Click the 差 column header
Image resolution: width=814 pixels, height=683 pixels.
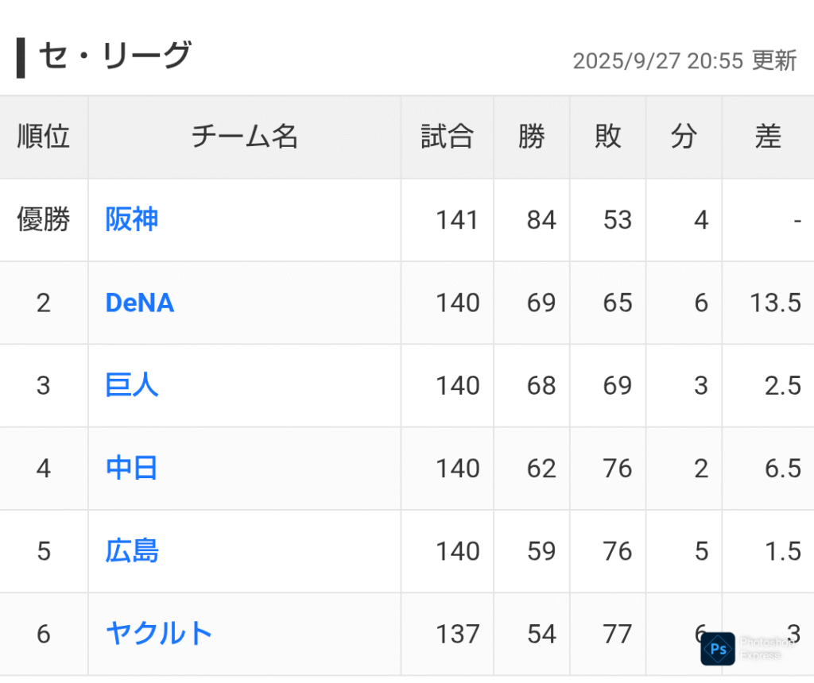[x=769, y=137]
